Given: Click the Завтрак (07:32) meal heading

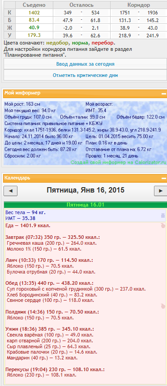Looking at the screenshot, I should click(53, 238).
